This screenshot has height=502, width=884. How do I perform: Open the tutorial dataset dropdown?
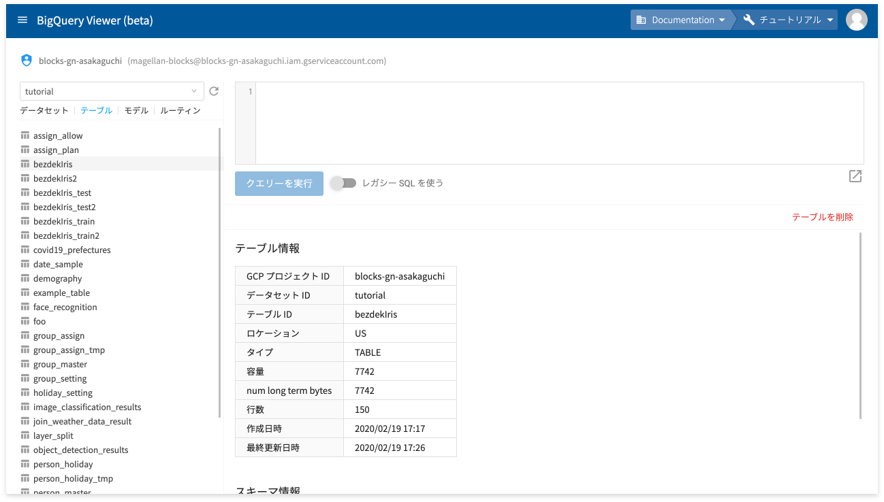[112, 91]
